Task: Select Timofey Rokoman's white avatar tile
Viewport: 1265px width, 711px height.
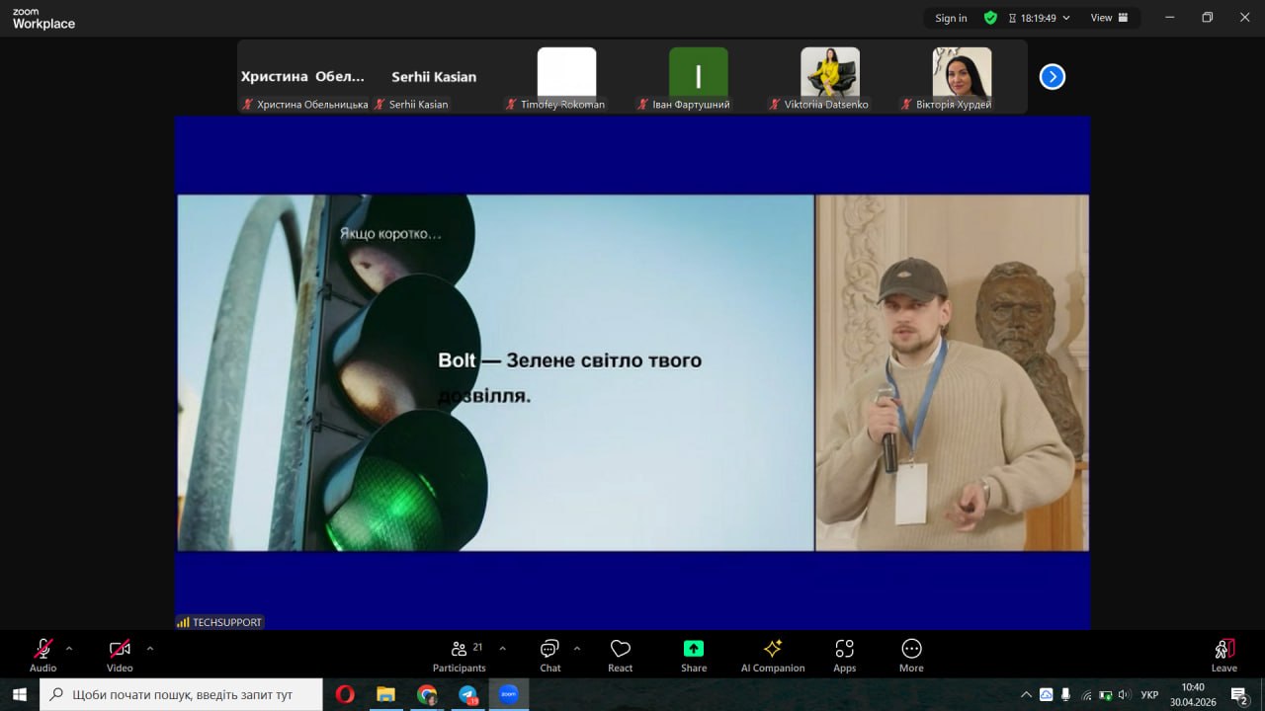Action: [566, 77]
